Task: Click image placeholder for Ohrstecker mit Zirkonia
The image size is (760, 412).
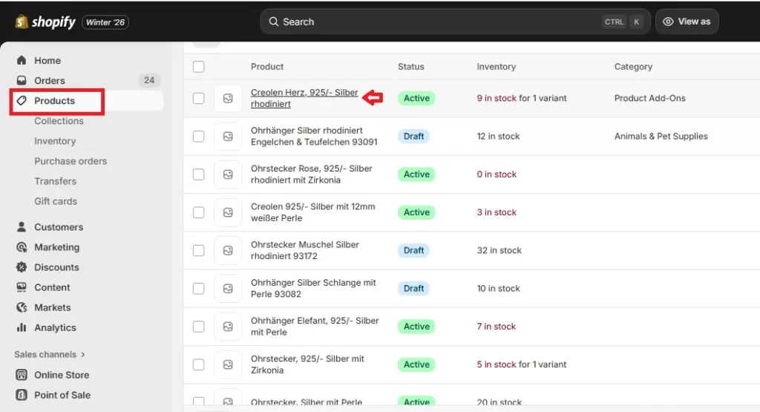Action: coord(228,364)
